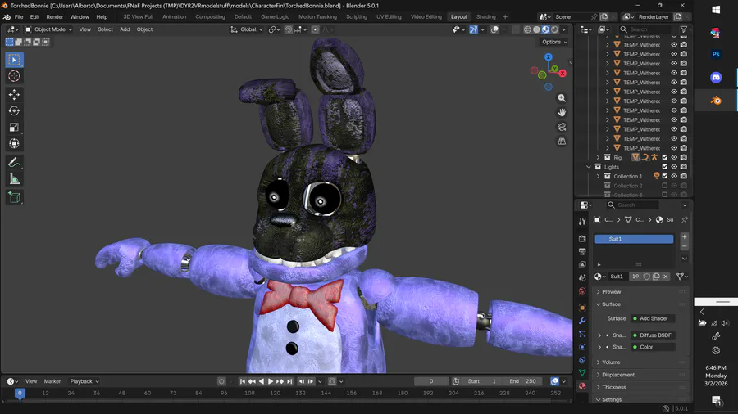Open the Render properties tab
Screen dimensions: 738x414
582,238
